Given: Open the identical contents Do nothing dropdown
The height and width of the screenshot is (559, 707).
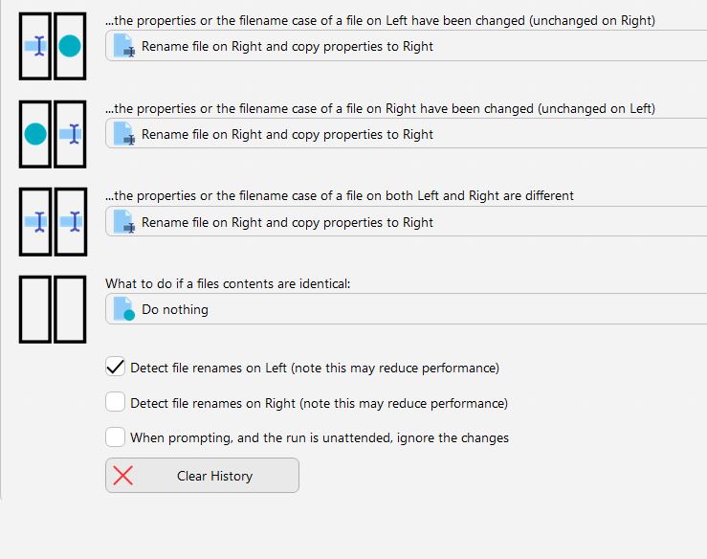Looking at the screenshot, I should pyautogui.click(x=407, y=309).
